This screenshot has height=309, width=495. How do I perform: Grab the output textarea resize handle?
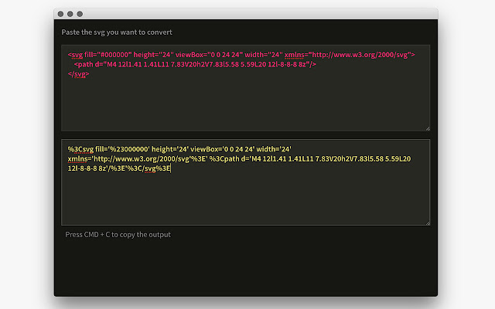(x=427, y=222)
